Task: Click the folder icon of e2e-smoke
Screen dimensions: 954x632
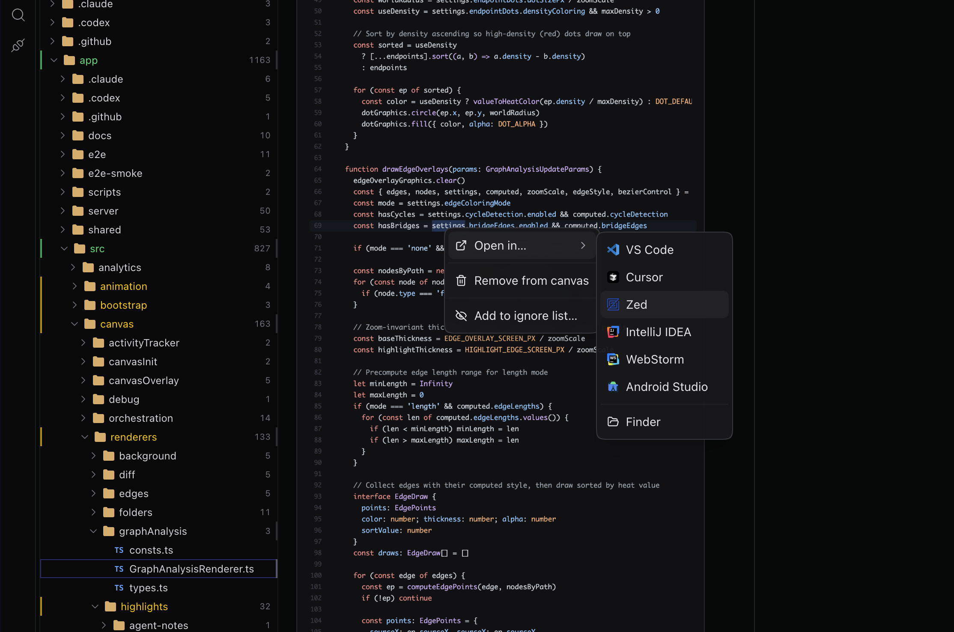Action: [x=78, y=173]
